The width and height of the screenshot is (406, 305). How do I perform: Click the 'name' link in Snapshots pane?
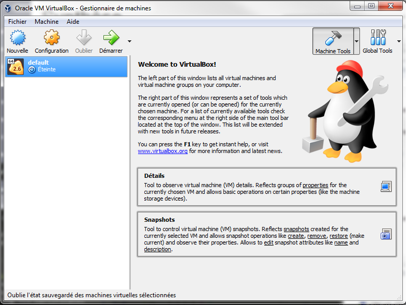tap(341, 242)
